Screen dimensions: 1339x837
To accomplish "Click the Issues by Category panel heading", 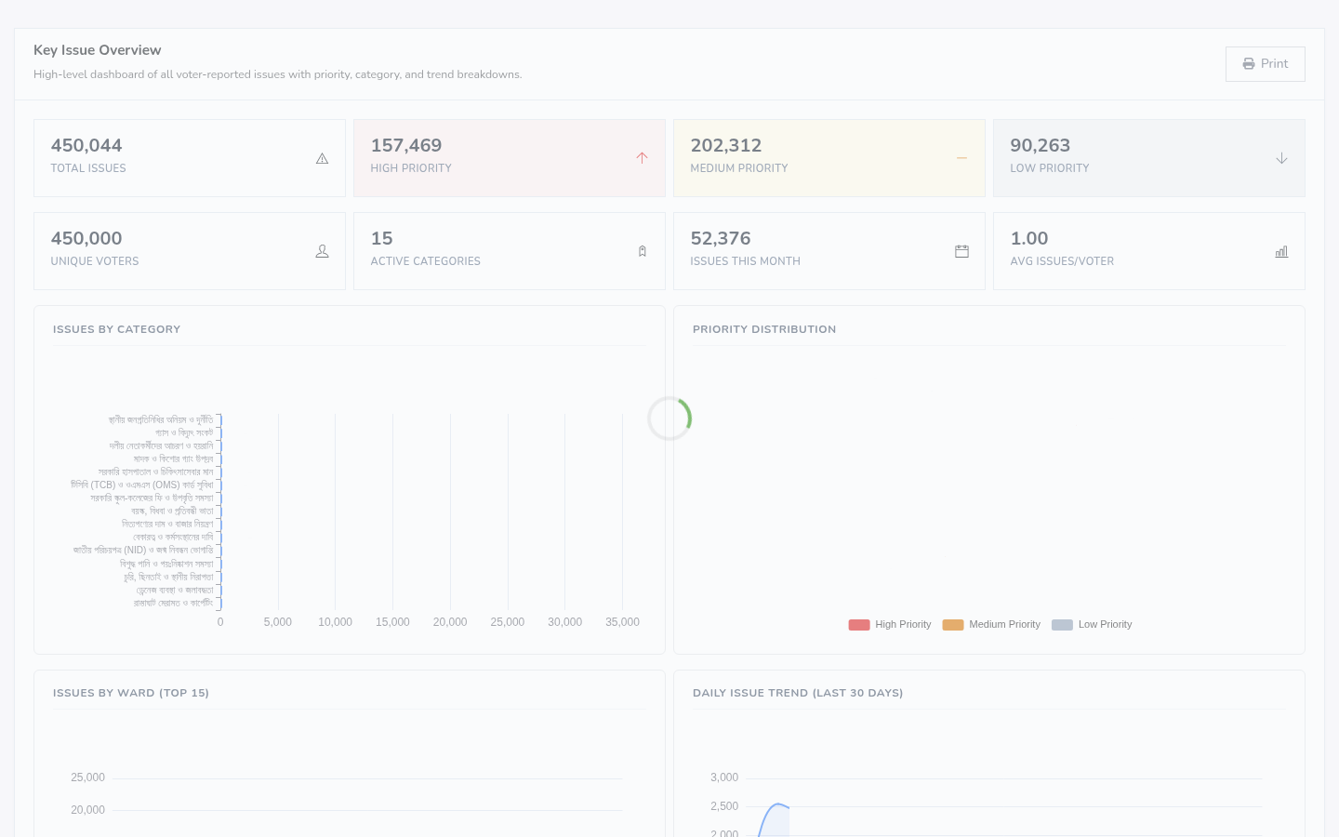I will (x=117, y=329).
